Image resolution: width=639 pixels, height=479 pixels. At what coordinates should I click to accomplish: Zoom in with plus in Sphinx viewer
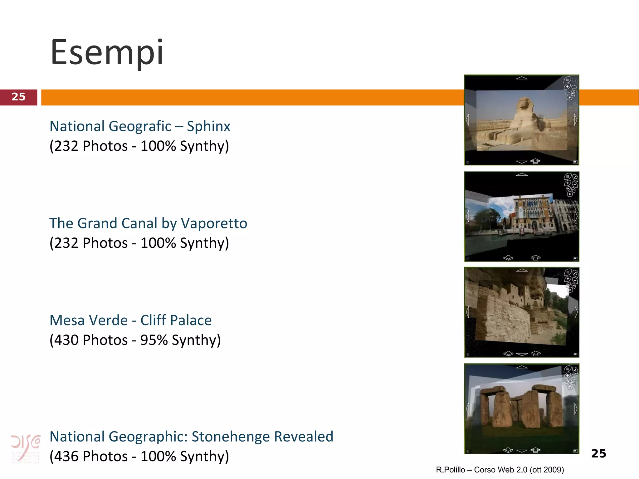[x=567, y=86]
